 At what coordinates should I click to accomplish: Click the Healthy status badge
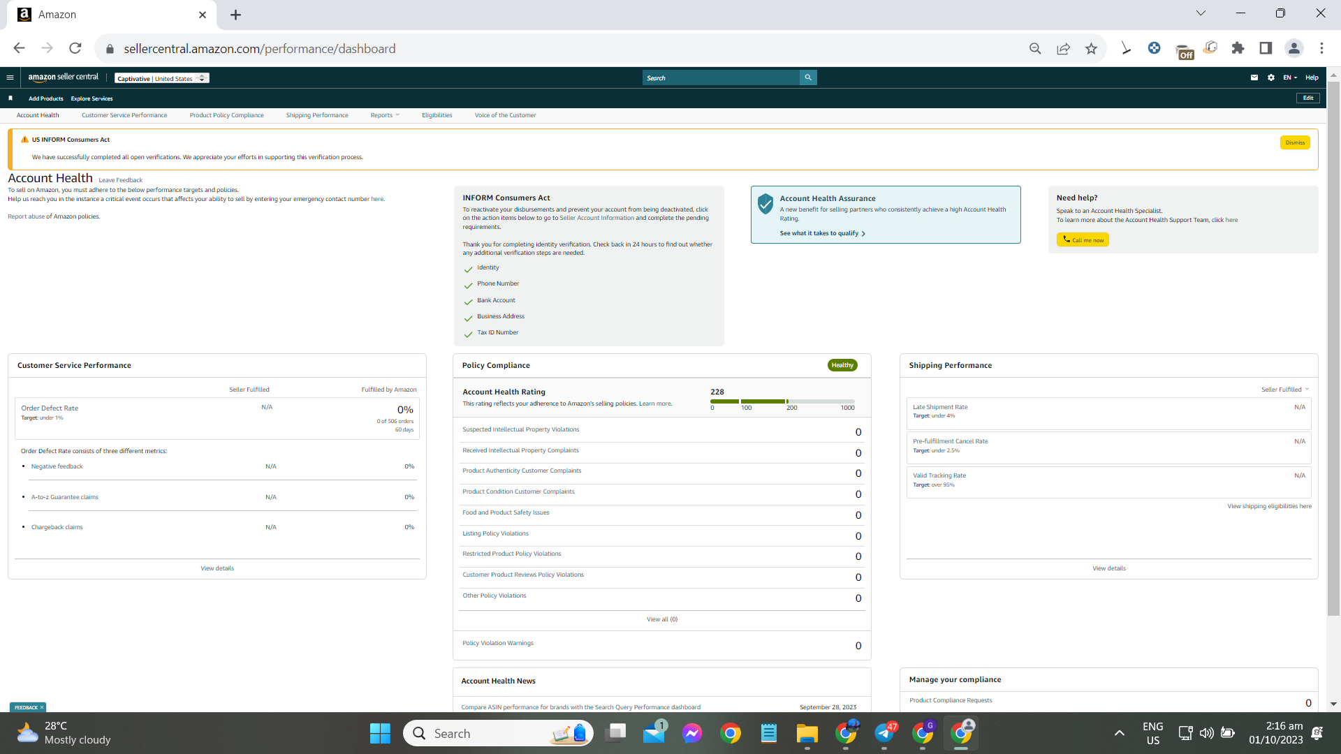(842, 365)
